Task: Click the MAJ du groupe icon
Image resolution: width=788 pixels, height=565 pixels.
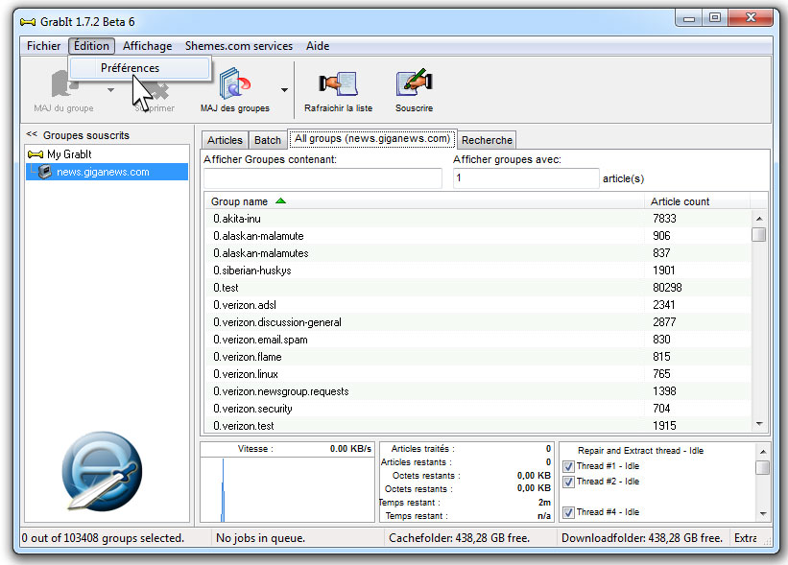Action: click(63, 83)
